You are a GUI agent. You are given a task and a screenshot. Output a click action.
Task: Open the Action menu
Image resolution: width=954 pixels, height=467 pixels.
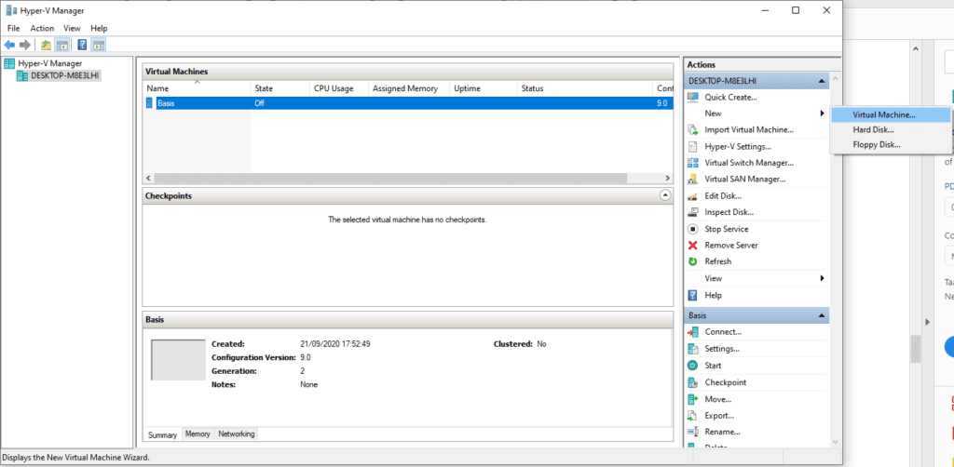click(42, 28)
